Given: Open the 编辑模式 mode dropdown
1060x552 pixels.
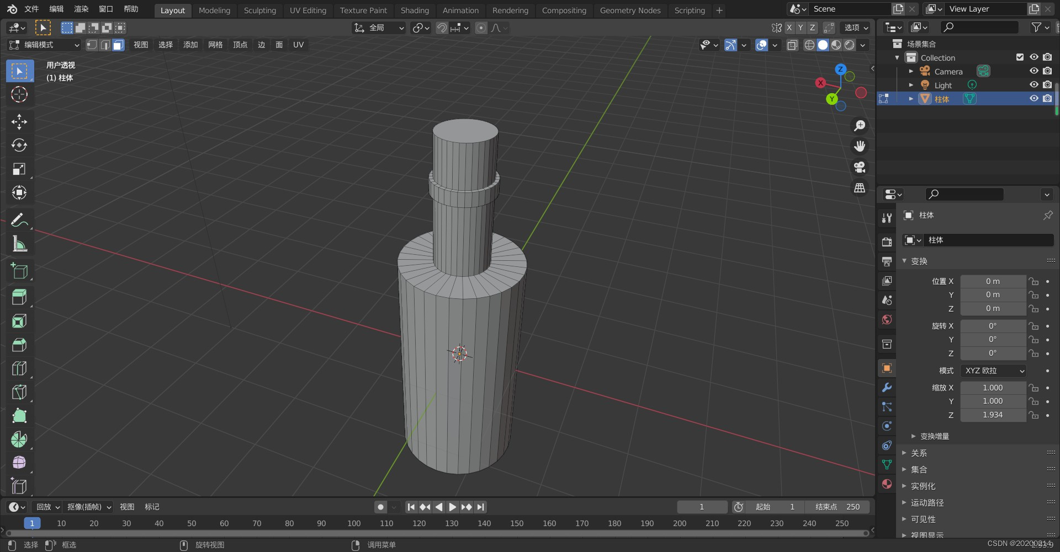Looking at the screenshot, I should pos(44,45).
